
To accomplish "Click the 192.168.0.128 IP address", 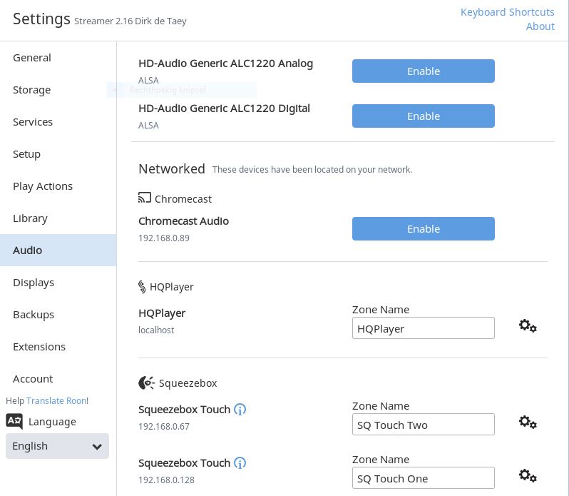I will [166, 480].
